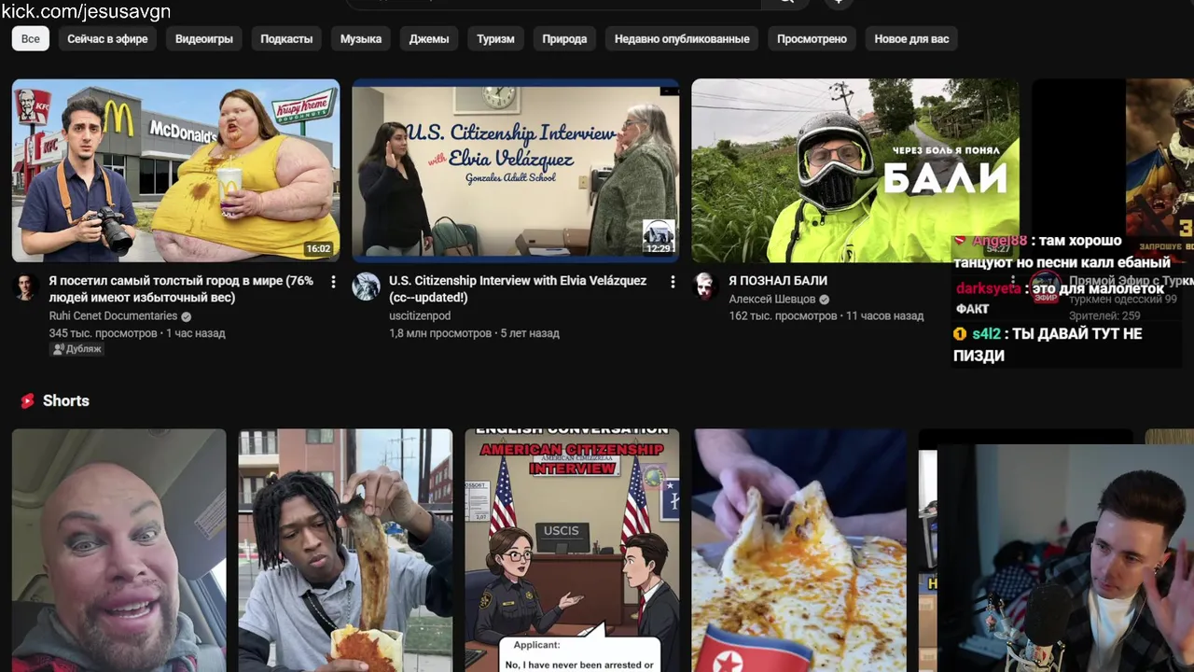This screenshot has height=672, width=1194.
Task: Click '345 тыс. просмотров • 1 час назад' text
Action: [x=137, y=333]
